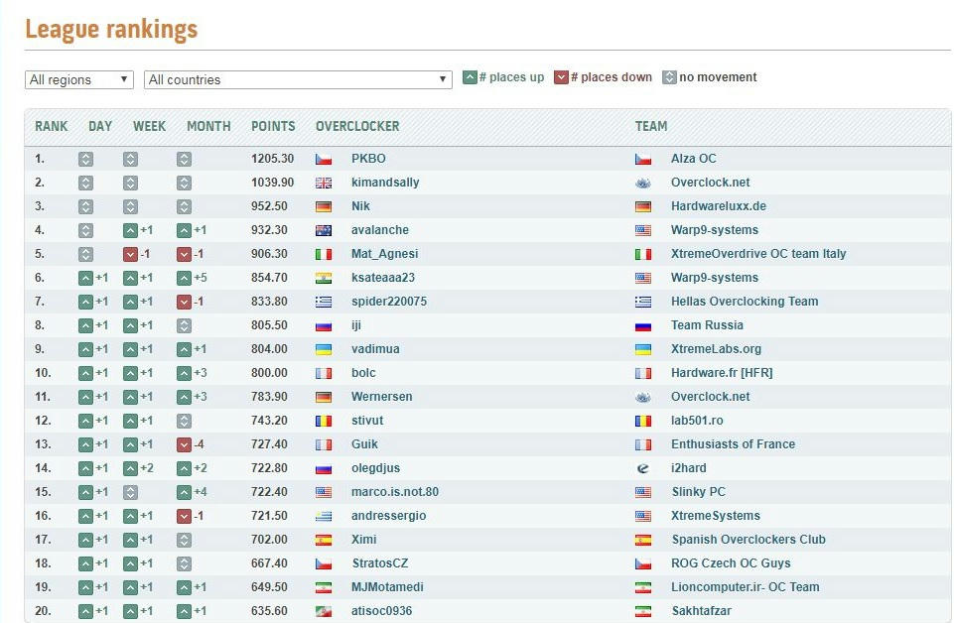Click the week up arrow for olegdjus
Screen dimensions: 954x623
[130, 468]
